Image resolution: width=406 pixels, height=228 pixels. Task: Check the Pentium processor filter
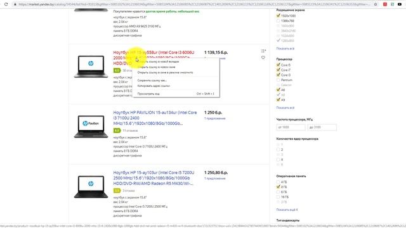[x=278, y=80]
